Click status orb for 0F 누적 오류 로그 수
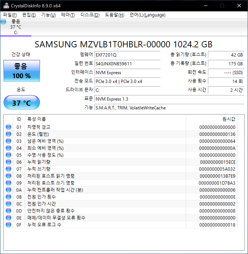The width and height of the screenshot is (248, 254). pyautogui.click(x=8, y=225)
